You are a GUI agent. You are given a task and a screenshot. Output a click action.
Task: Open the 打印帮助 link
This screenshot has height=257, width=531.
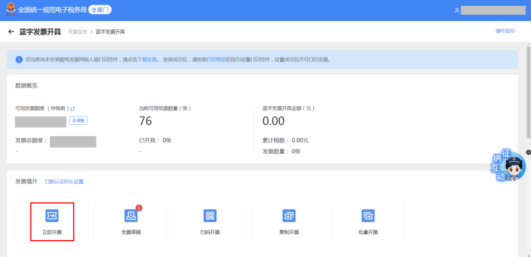[x=216, y=60]
